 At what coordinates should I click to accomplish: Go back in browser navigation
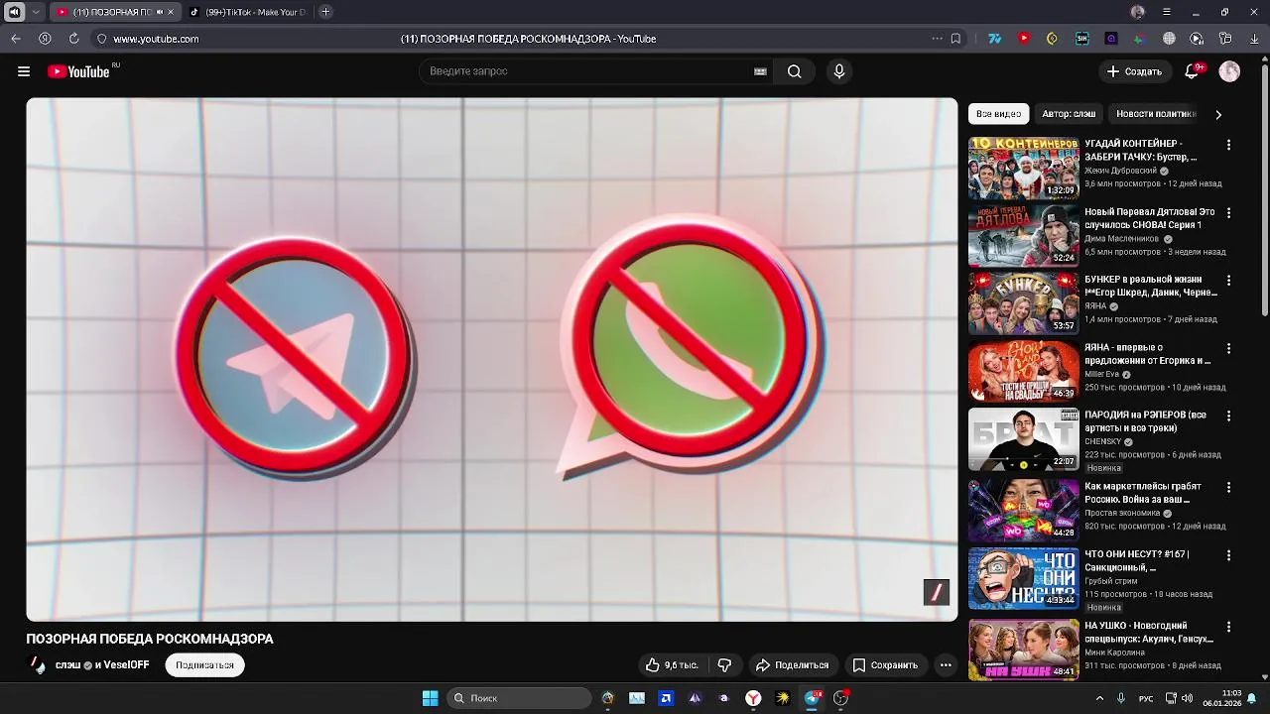(x=16, y=39)
